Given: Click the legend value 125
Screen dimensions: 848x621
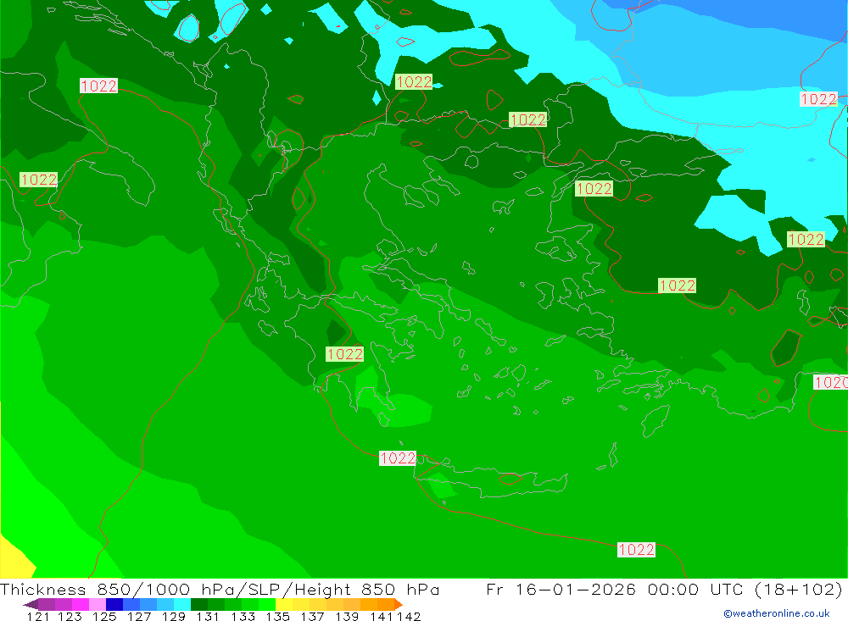Looking at the screenshot, I should tap(104, 616).
